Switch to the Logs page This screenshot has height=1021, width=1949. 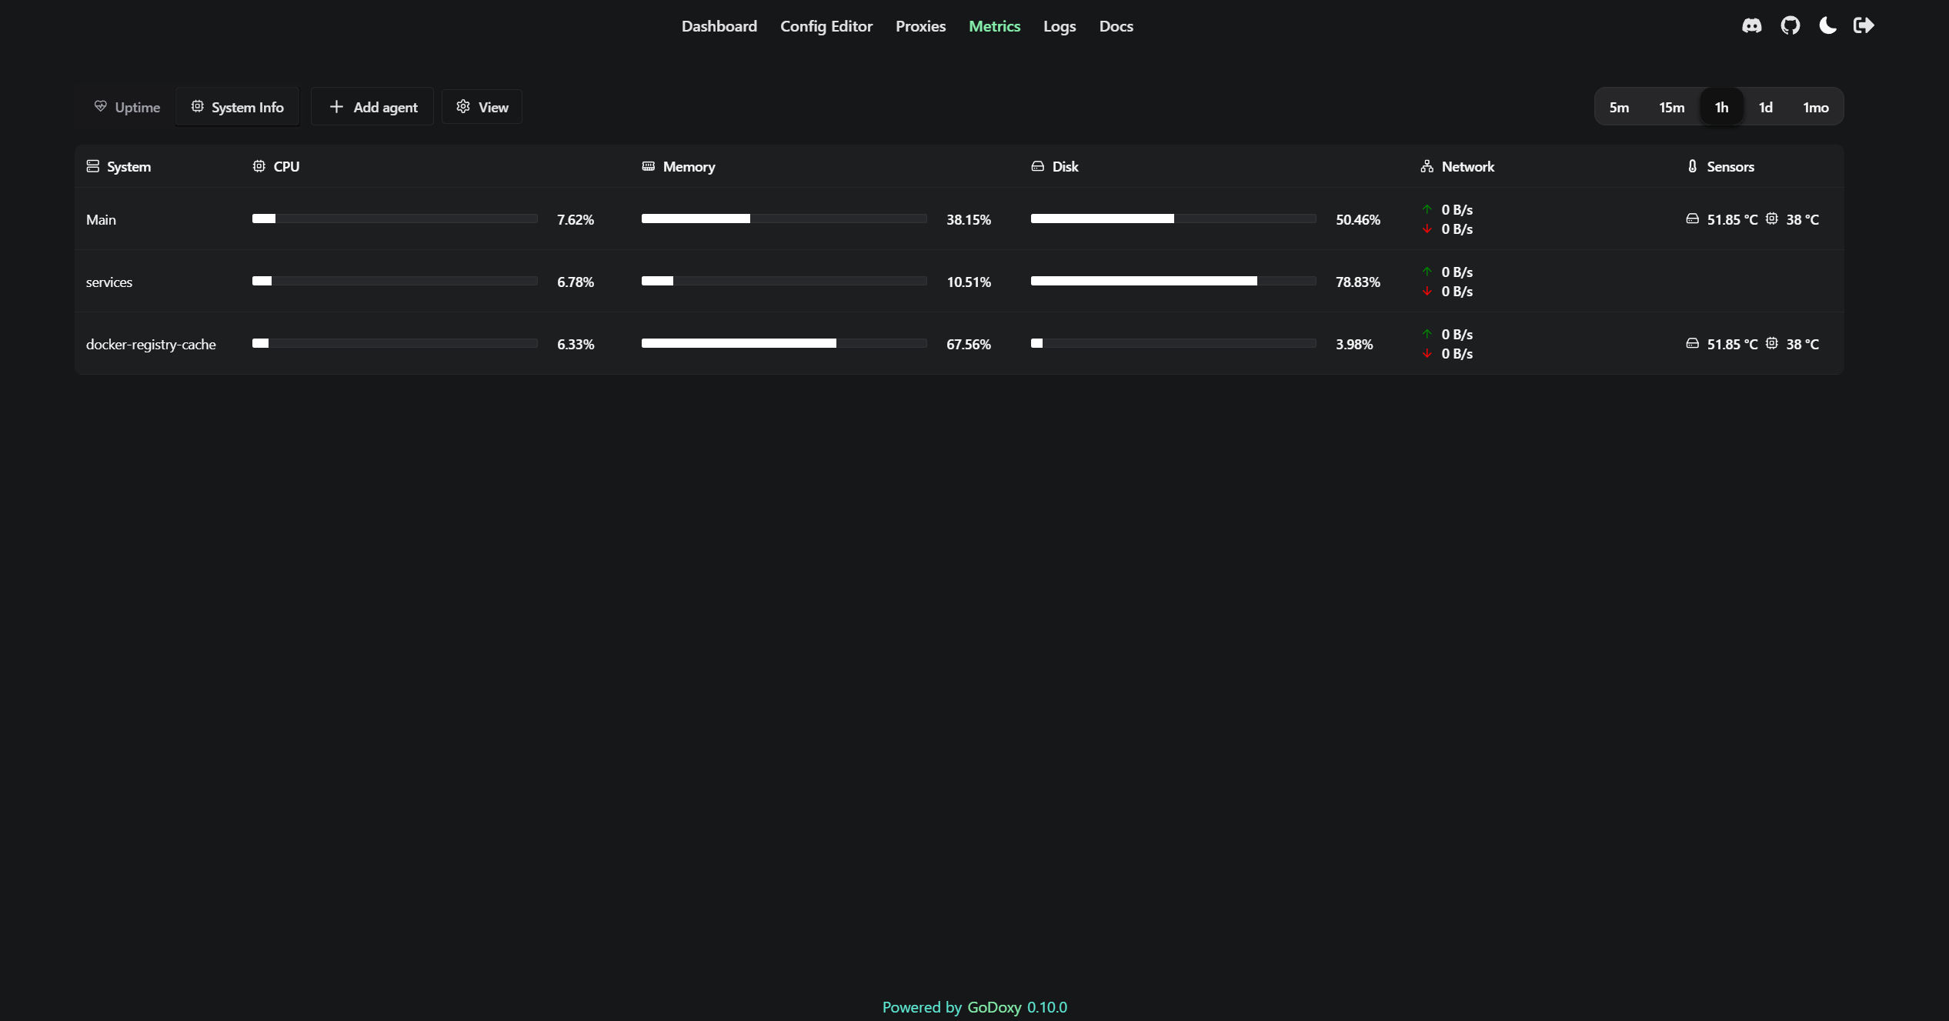1060,25
